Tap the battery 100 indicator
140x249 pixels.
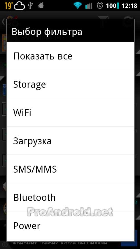112,6
